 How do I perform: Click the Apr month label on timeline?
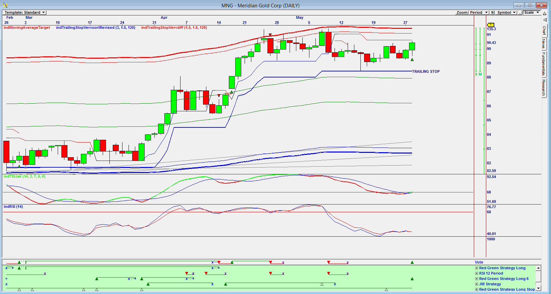164,17
